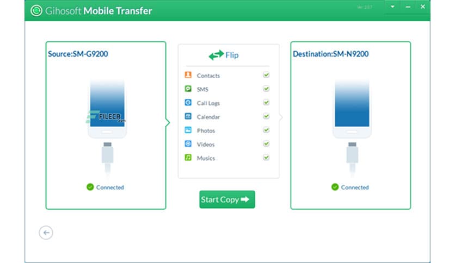Uncheck the Contacts checkbox

click(x=266, y=75)
